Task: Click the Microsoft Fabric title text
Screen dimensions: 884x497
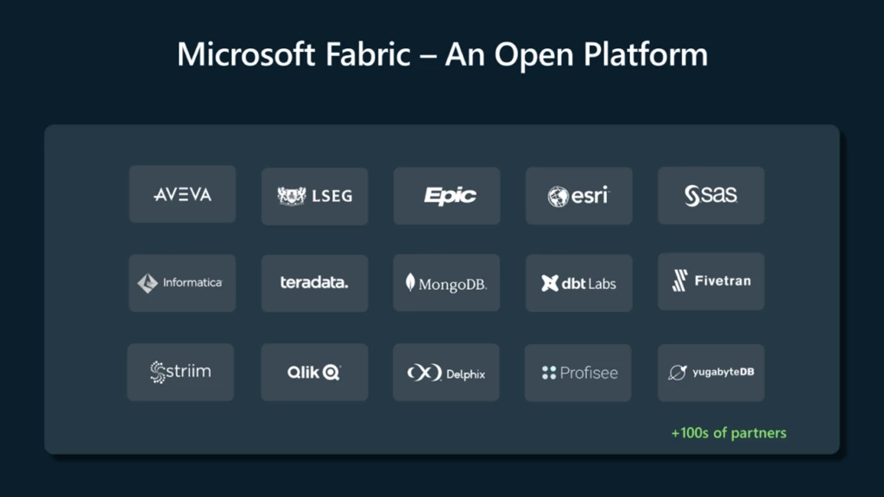Action: click(441, 54)
